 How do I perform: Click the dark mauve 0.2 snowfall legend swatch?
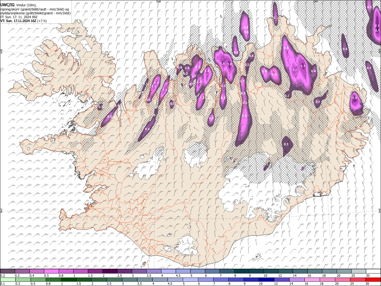[7, 271]
